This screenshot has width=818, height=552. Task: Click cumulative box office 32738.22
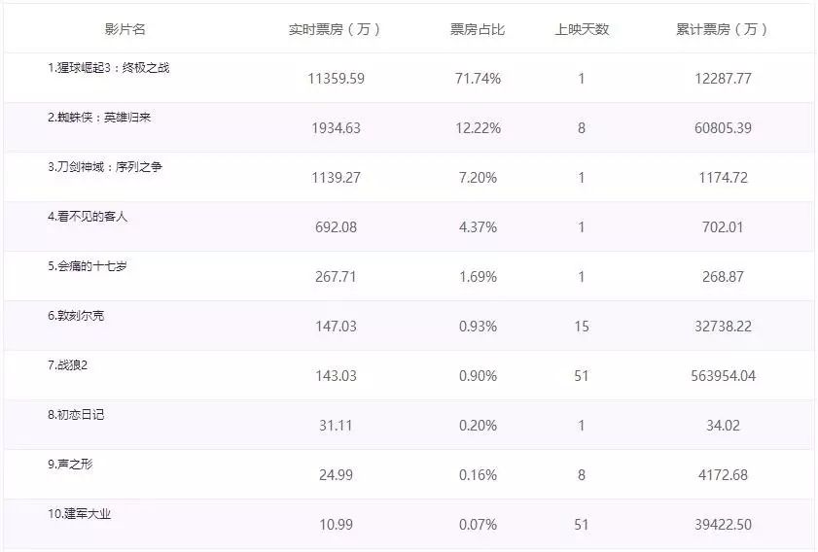click(x=723, y=327)
